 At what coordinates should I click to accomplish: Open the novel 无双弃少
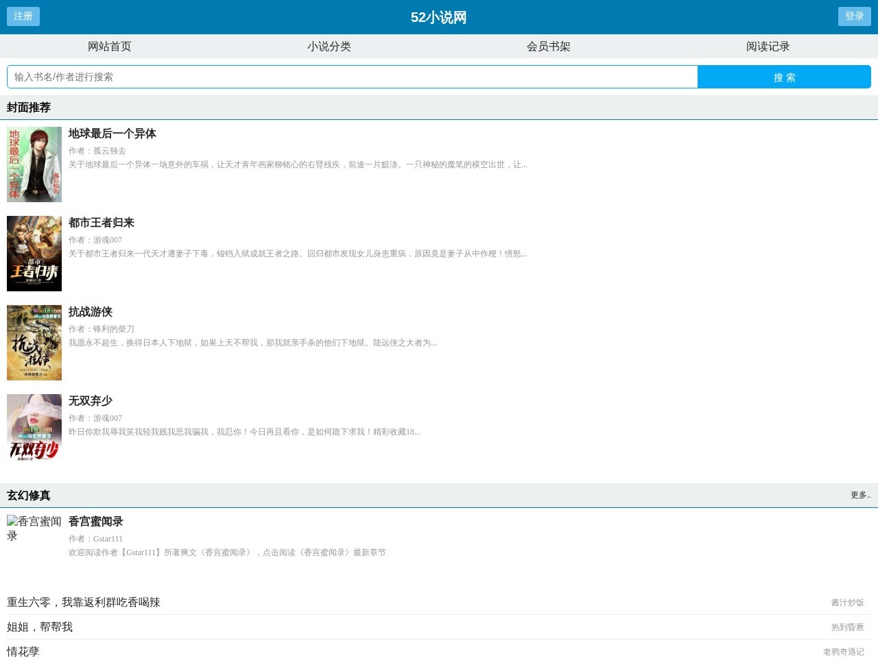point(89,401)
